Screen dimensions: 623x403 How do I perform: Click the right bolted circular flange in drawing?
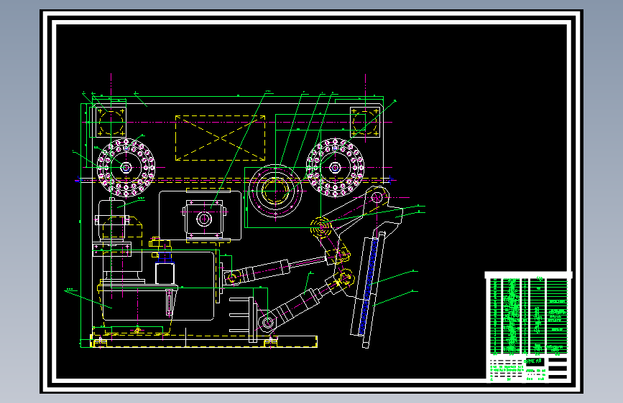tap(335, 167)
